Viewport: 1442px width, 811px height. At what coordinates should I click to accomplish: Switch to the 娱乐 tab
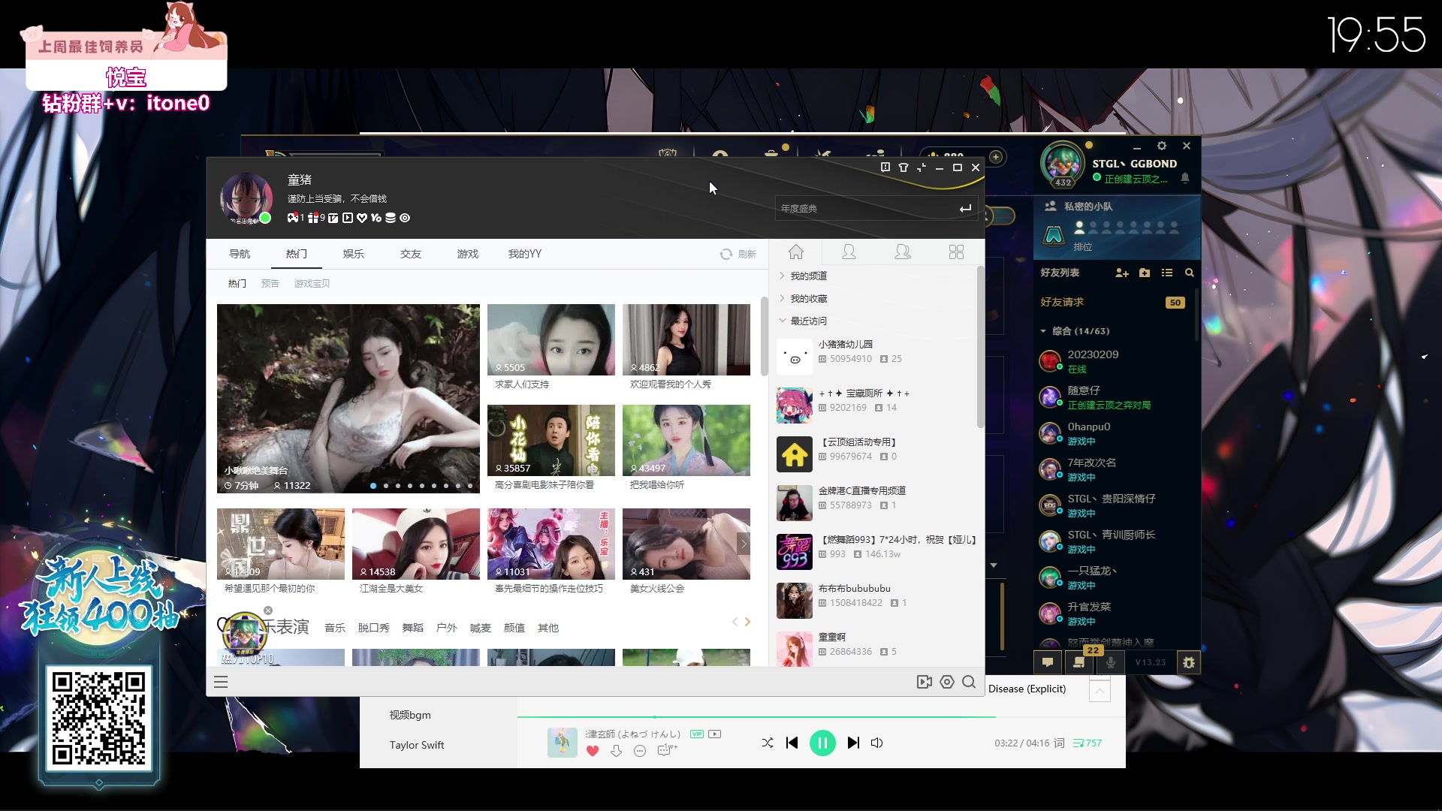coord(354,254)
